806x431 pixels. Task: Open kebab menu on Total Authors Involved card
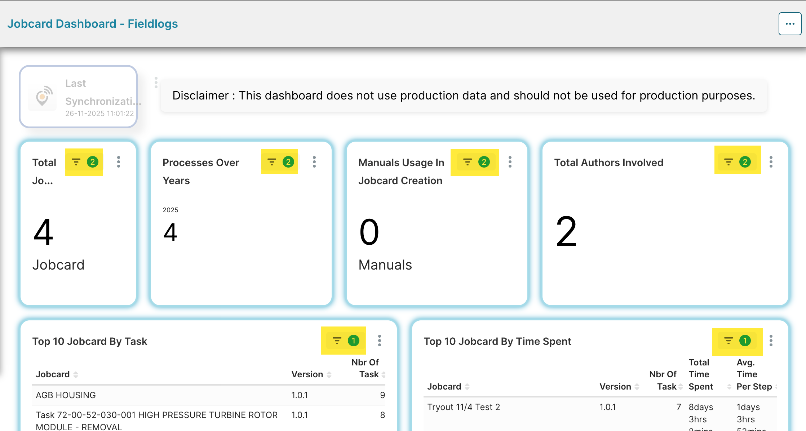tap(771, 162)
